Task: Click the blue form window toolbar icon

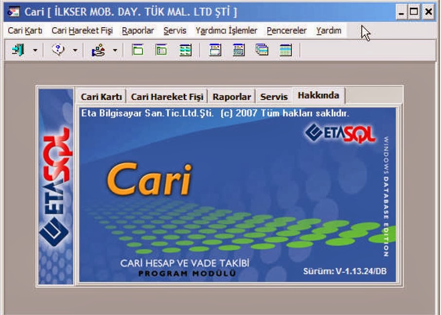Action: coord(215,50)
